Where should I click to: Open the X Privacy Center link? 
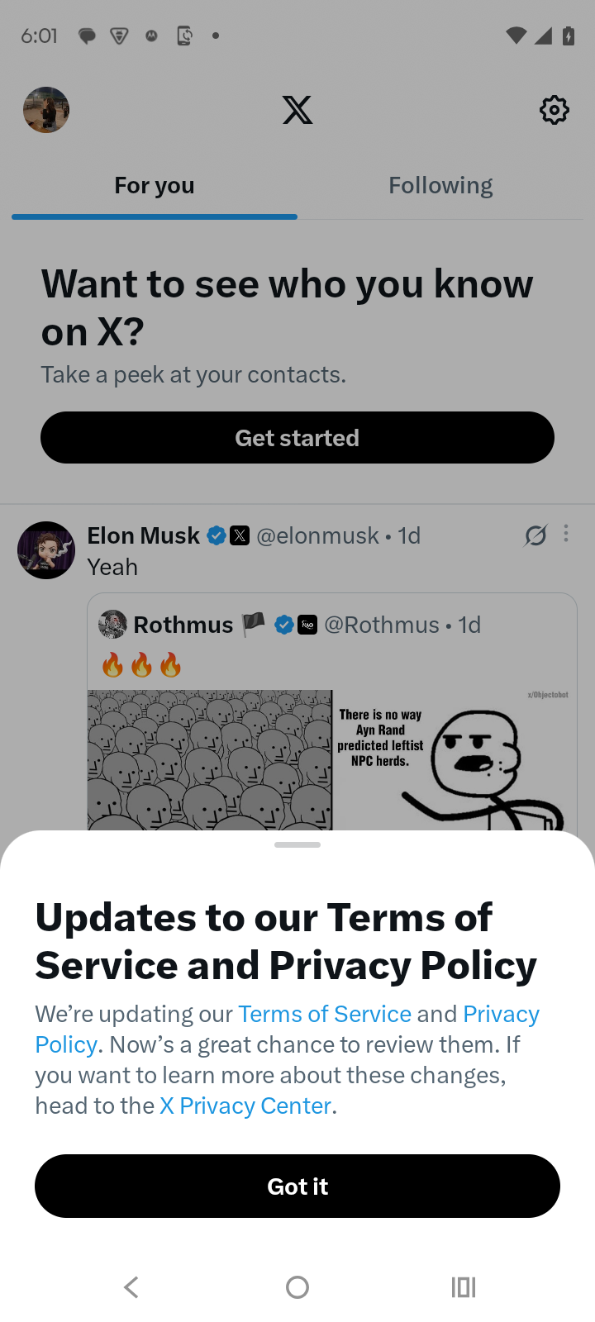click(245, 1106)
